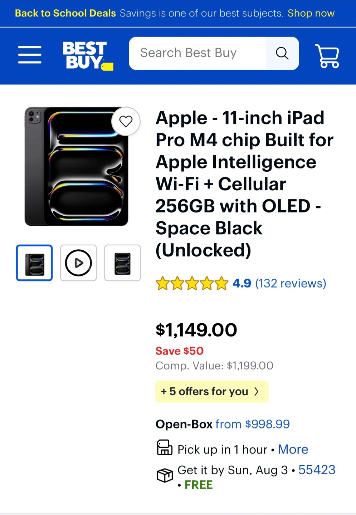Play the product video thumbnail

[78, 263]
